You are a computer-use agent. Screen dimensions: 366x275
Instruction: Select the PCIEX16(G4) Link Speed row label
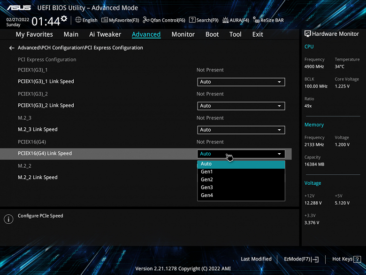(45, 154)
